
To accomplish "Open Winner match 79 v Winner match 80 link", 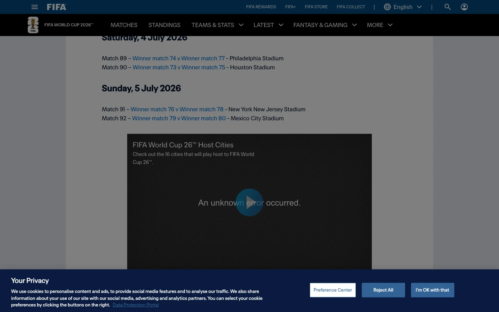I will (179, 118).
